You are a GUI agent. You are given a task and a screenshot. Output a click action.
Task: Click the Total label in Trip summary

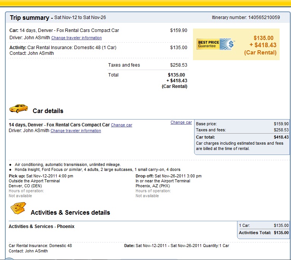pyautogui.click(x=113, y=75)
